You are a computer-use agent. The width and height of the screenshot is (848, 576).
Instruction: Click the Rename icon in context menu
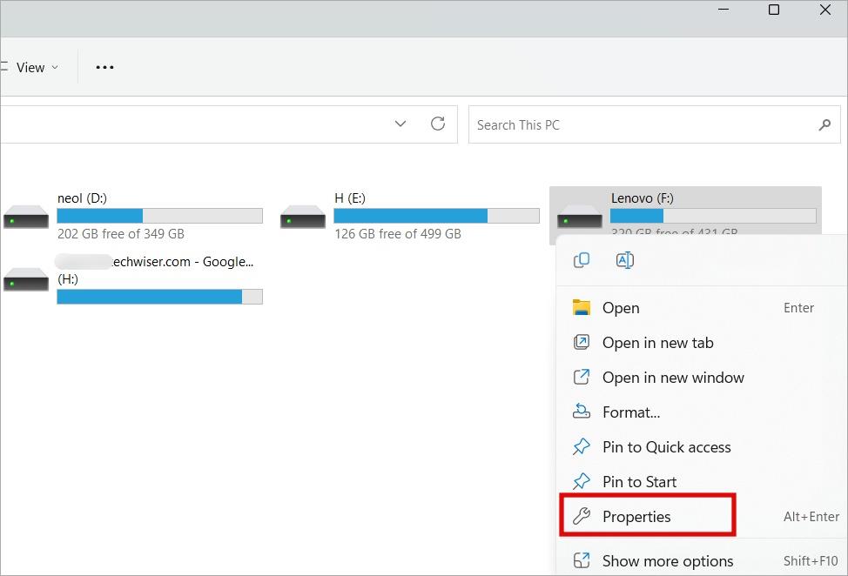point(624,260)
